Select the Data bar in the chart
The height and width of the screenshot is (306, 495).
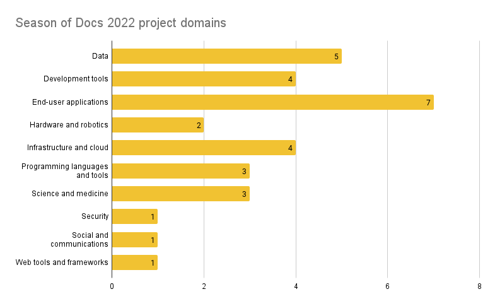(226, 56)
